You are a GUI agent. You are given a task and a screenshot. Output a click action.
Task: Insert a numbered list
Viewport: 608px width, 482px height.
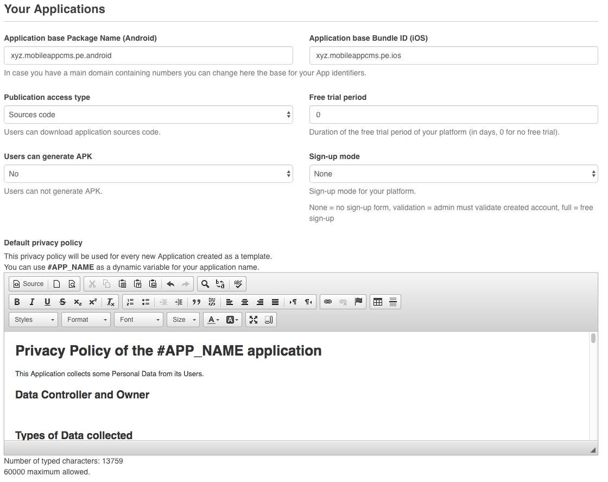130,302
